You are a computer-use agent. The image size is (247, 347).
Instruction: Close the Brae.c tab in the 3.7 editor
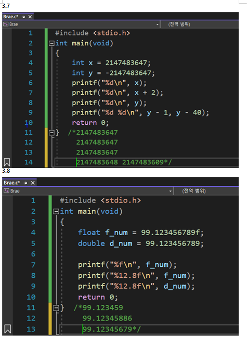tap(30, 17)
